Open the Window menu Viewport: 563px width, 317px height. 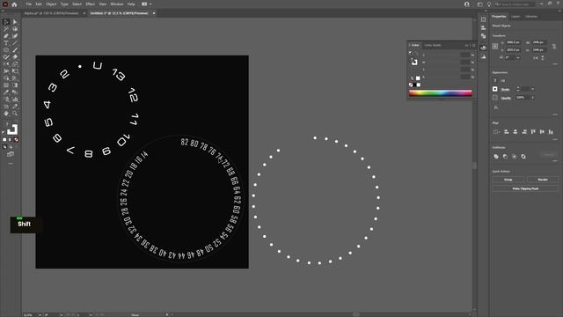pos(117,4)
